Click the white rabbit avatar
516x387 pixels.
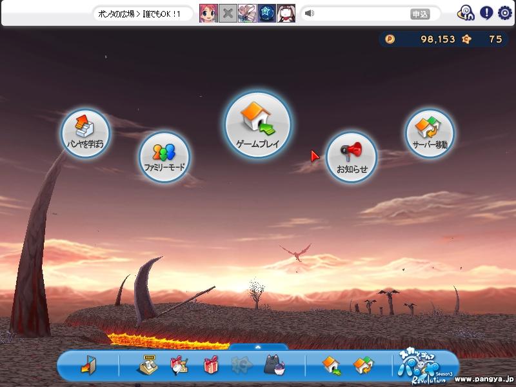click(x=286, y=14)
